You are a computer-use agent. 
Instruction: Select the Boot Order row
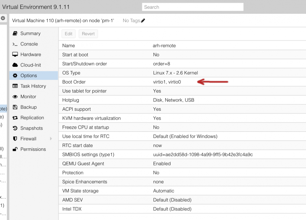182,82
